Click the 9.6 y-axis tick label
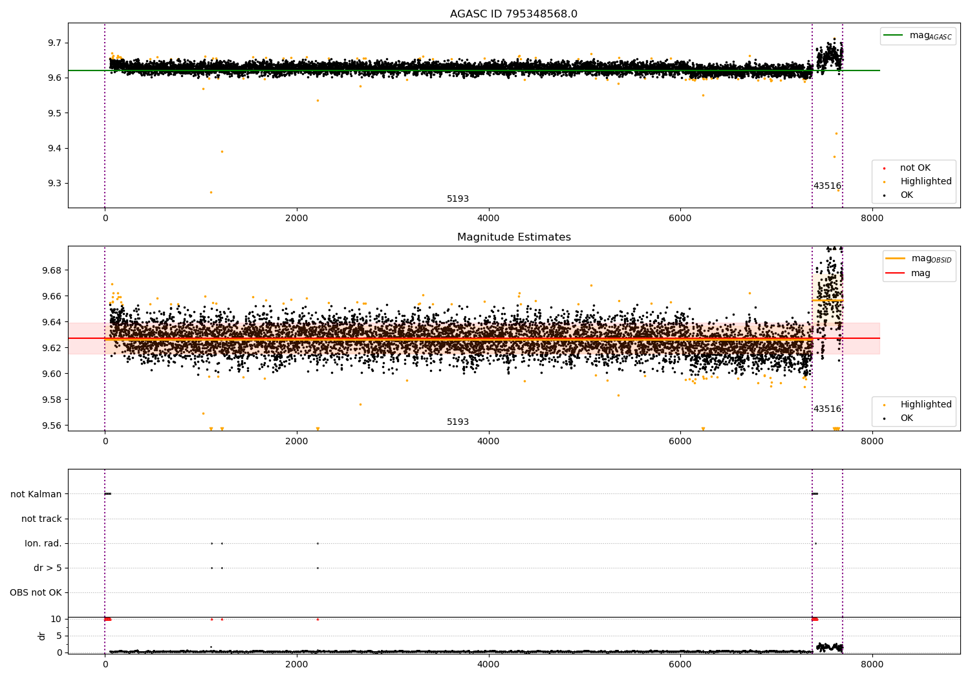 point(54,78)
